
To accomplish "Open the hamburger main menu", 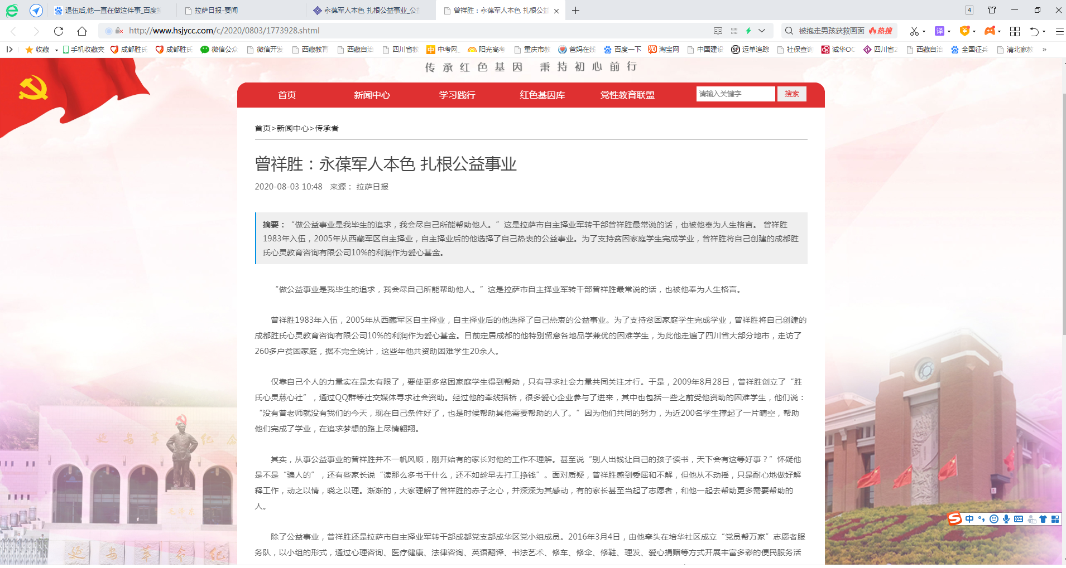I will (x=1059, y=31).
